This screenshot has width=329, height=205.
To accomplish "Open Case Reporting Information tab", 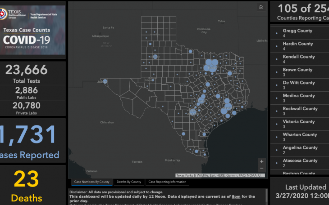I will 167,182.
